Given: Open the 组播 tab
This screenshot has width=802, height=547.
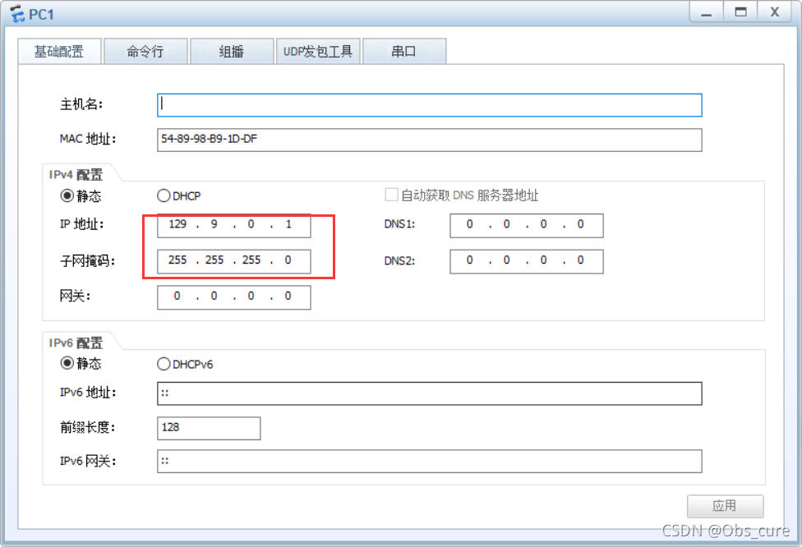Looking at the screenshot, I should pos(232,52).
